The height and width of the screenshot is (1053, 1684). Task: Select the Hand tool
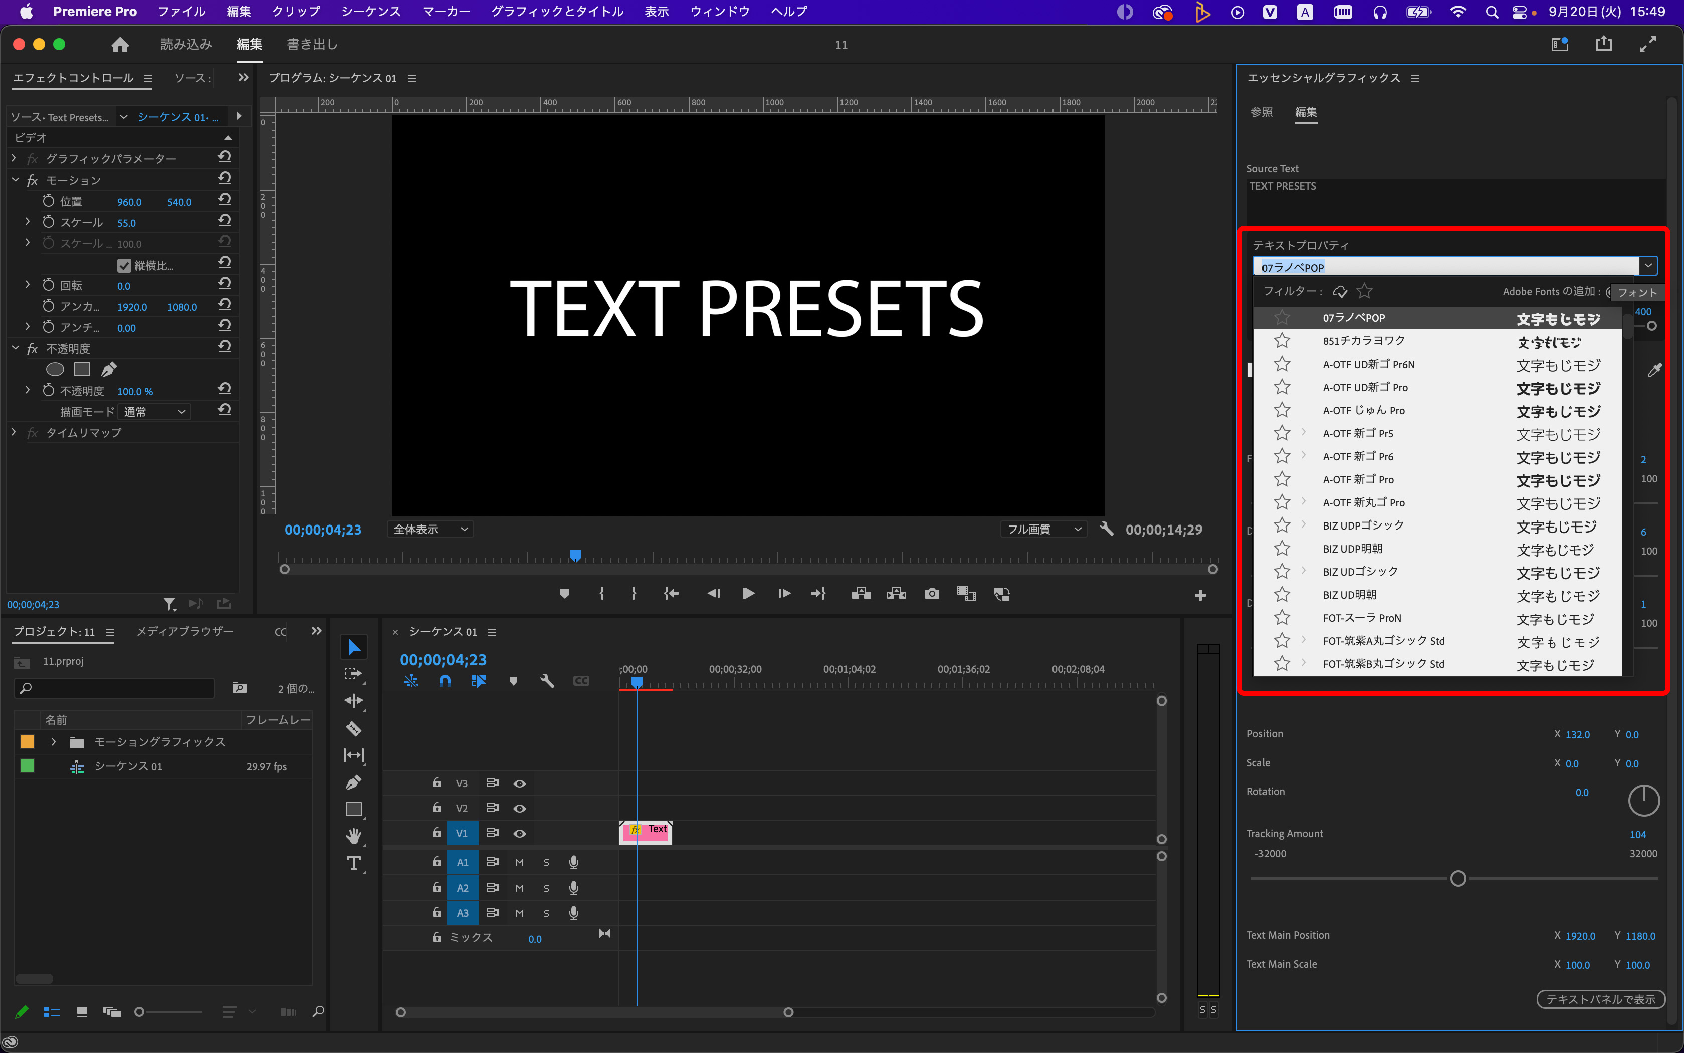(x=353, y=836)
